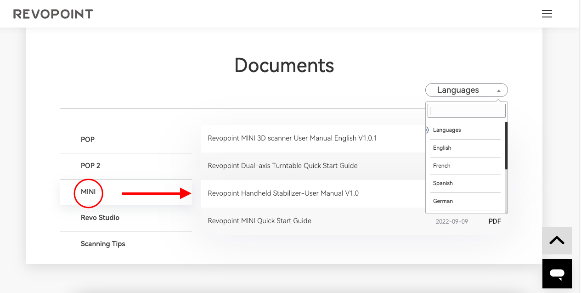581x293 pixels.
Task: Open Revopoint MINI Quick Start Guide
Action: click(259, 221)
